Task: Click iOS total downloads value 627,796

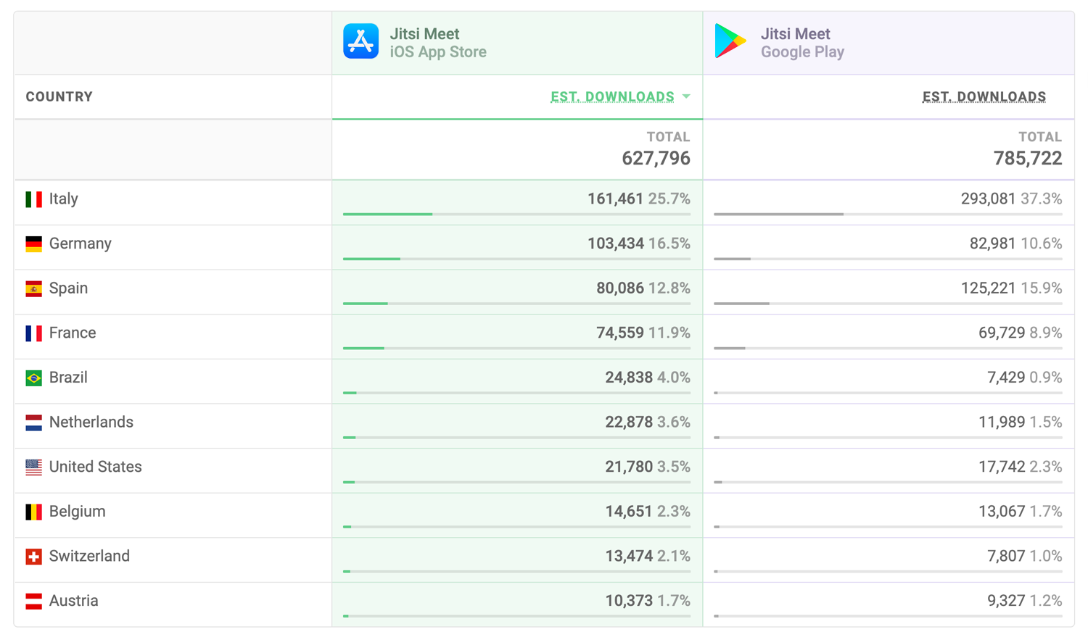Action: (x=656, y=158)
